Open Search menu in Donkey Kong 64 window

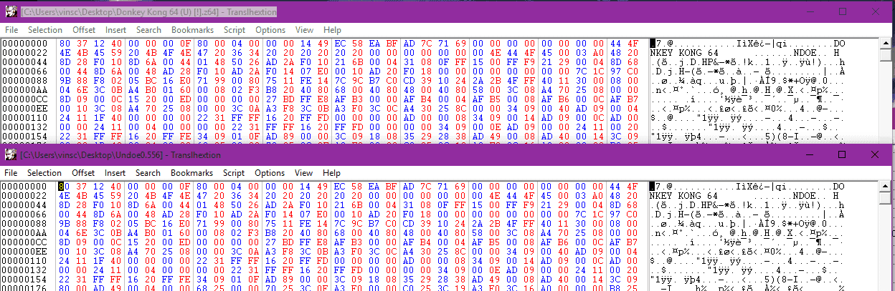[148, 30]
